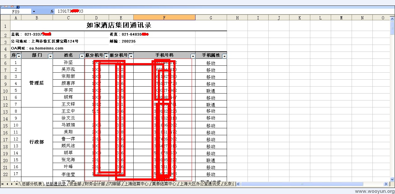Open filter dropdown for 序 column

pyautogui.click(x=19, y=56)
